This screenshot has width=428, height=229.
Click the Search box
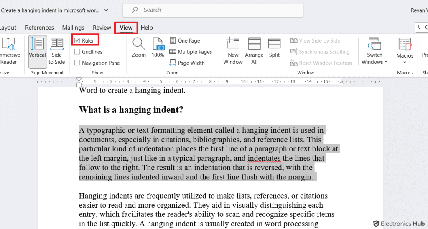pyautogui.click(x=213, y=10)
